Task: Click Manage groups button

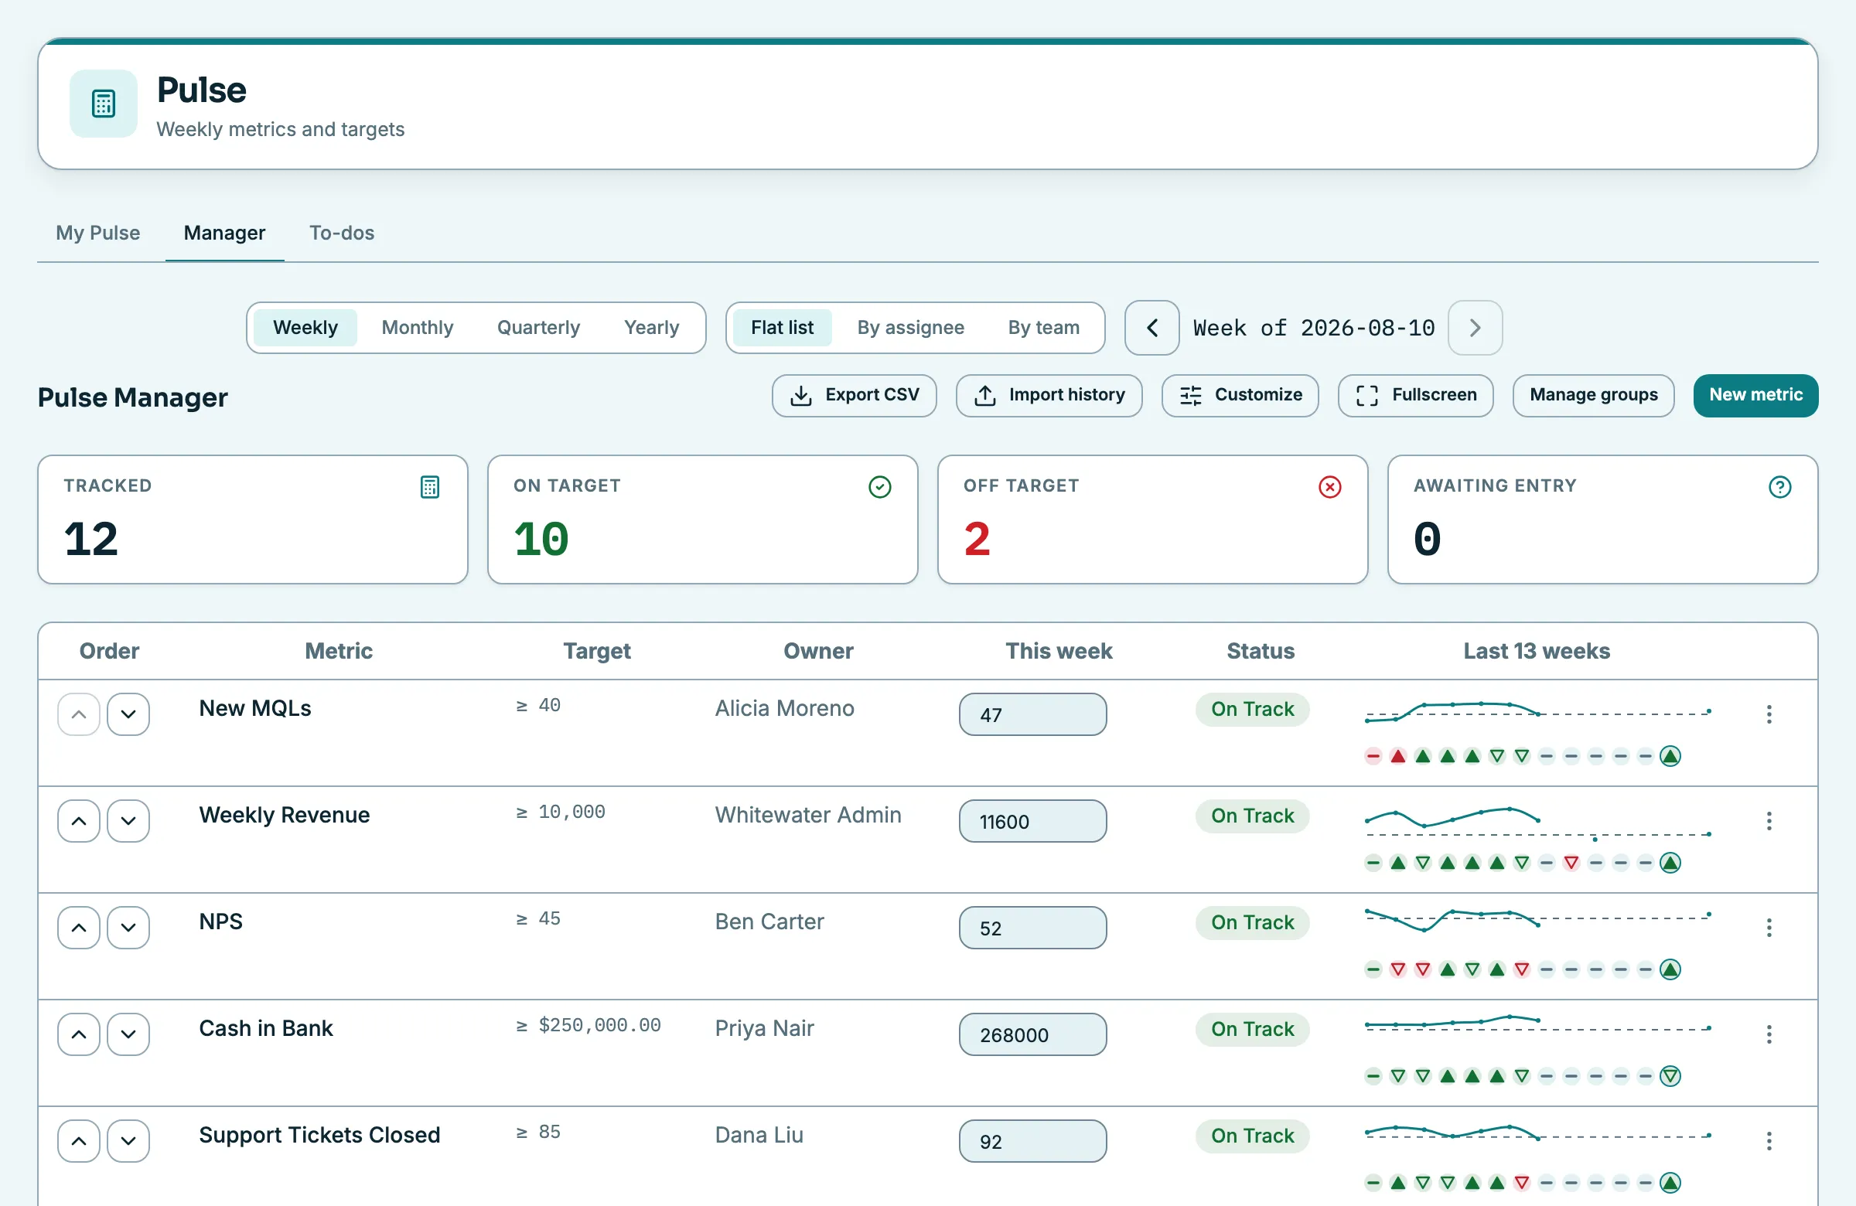Action: pos(1593,395)
